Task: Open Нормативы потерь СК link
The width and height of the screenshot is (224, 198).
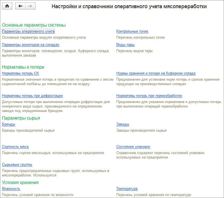Action: pyautogui.click(x=20, y=73)
